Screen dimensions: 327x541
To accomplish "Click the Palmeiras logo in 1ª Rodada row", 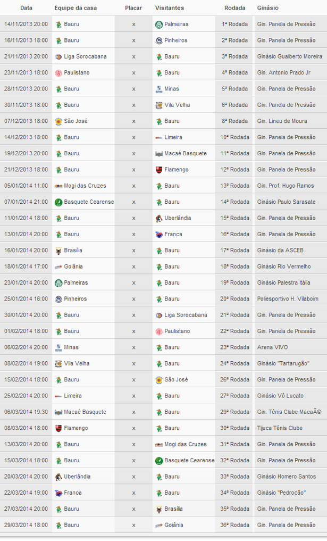I will coord(159,24).
